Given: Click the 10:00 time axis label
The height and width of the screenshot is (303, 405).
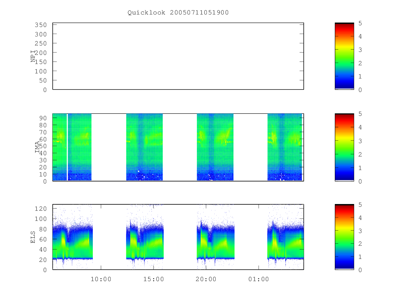Looking at the screenshot, I should pos(101,279).
